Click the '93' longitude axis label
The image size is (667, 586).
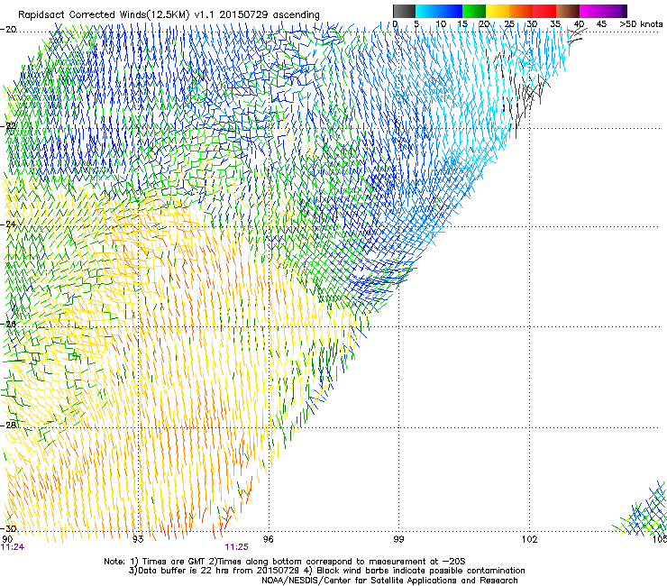pos(138,539)
